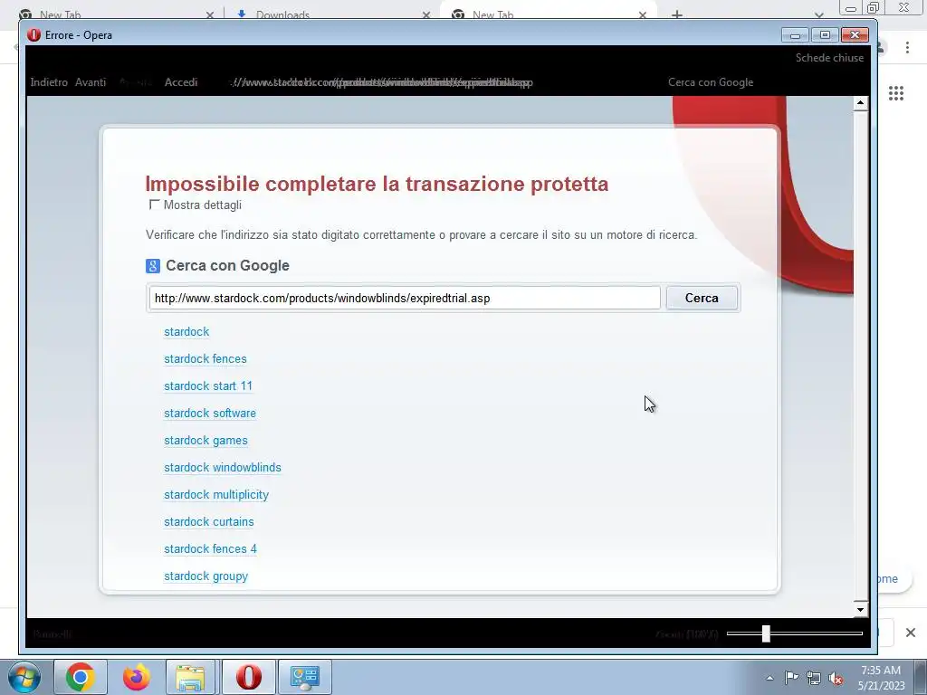Viewport: 927px width, 695px height.
Task: Launch Chrome from the taskbar
Action: point(81,677)
